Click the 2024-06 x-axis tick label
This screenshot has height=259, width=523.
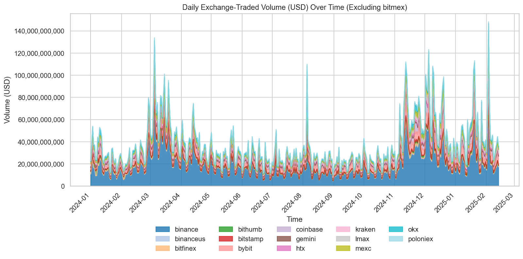click(x=231, y=203)
